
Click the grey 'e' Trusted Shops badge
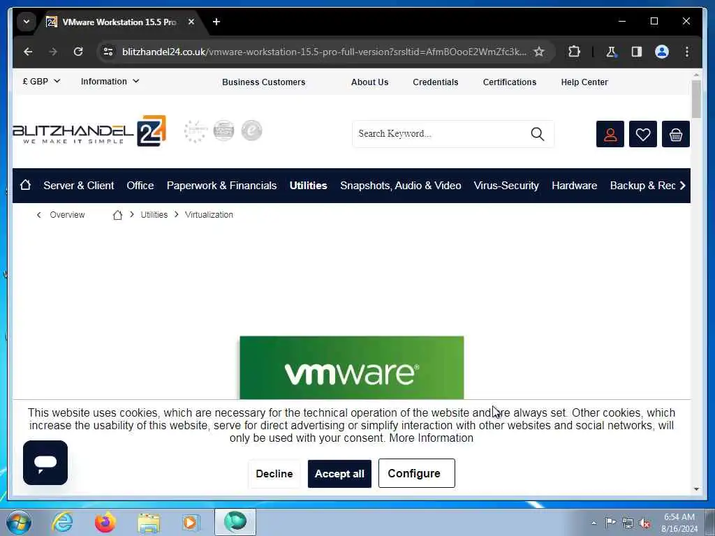pos(251,131)
